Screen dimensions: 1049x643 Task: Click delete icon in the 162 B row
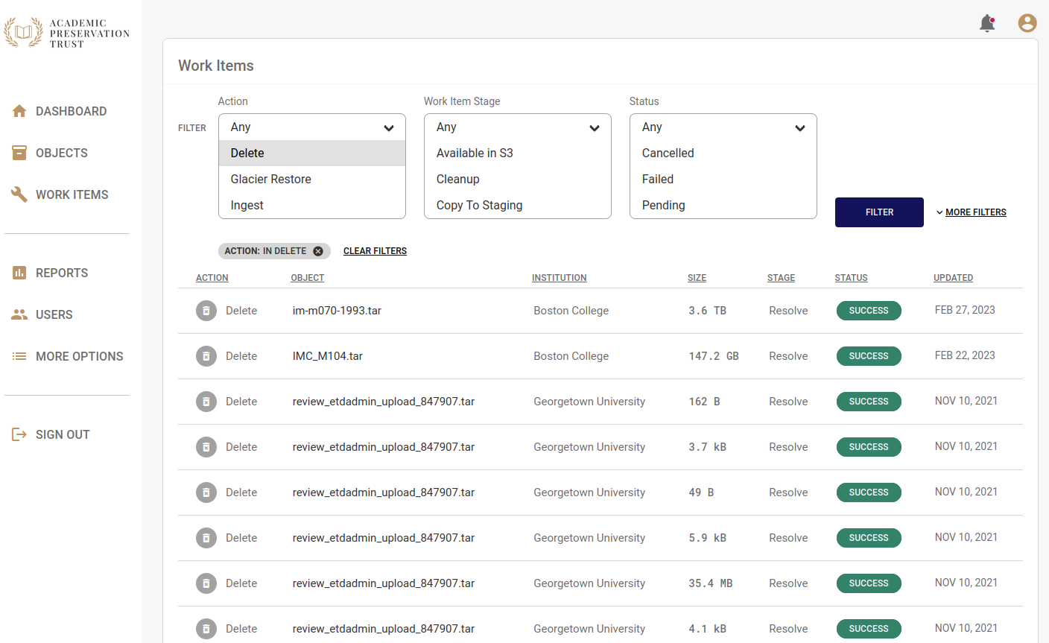pos(206,402)
